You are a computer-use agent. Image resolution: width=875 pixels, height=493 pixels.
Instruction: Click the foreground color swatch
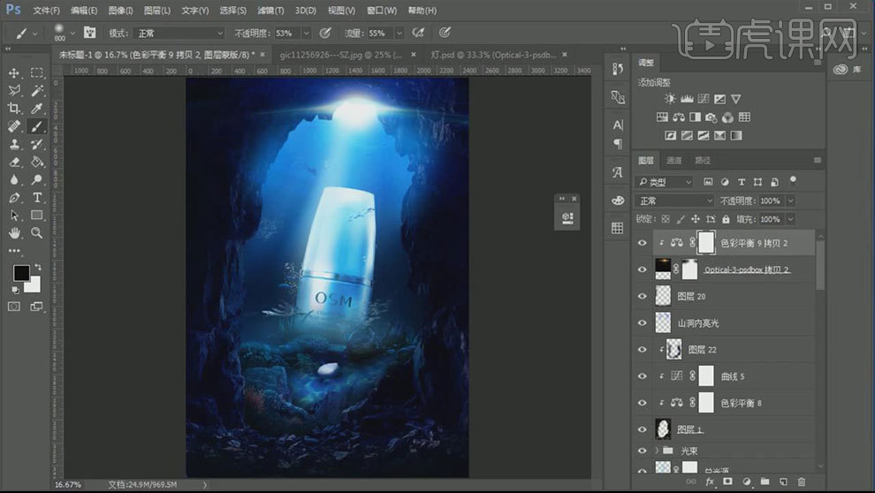[x=21, y=272]
